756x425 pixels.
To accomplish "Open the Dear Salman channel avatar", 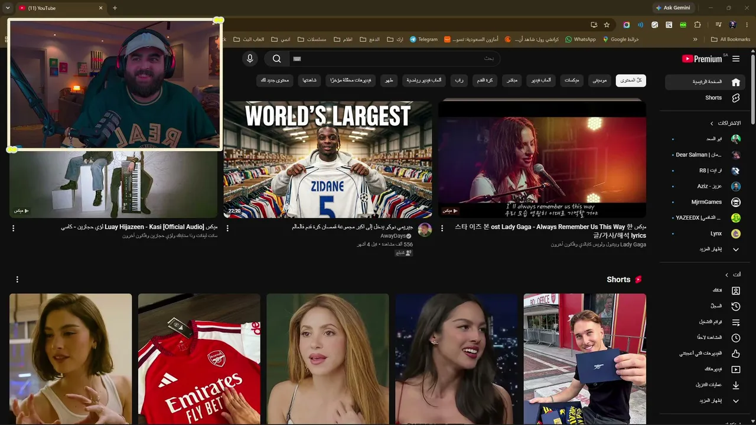I will pyautogui.click(x=736, y=155).
